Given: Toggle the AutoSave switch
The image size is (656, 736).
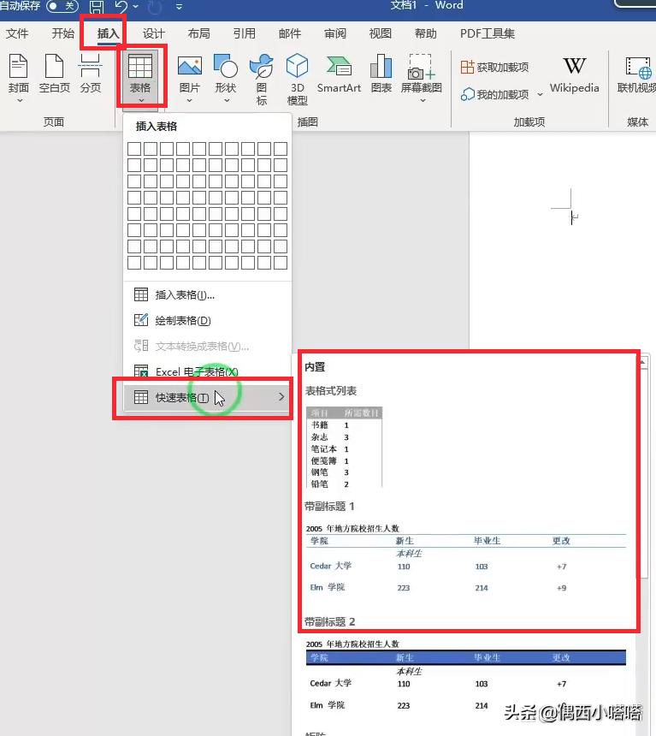Looking at the screenshot, I should [62, 6].
